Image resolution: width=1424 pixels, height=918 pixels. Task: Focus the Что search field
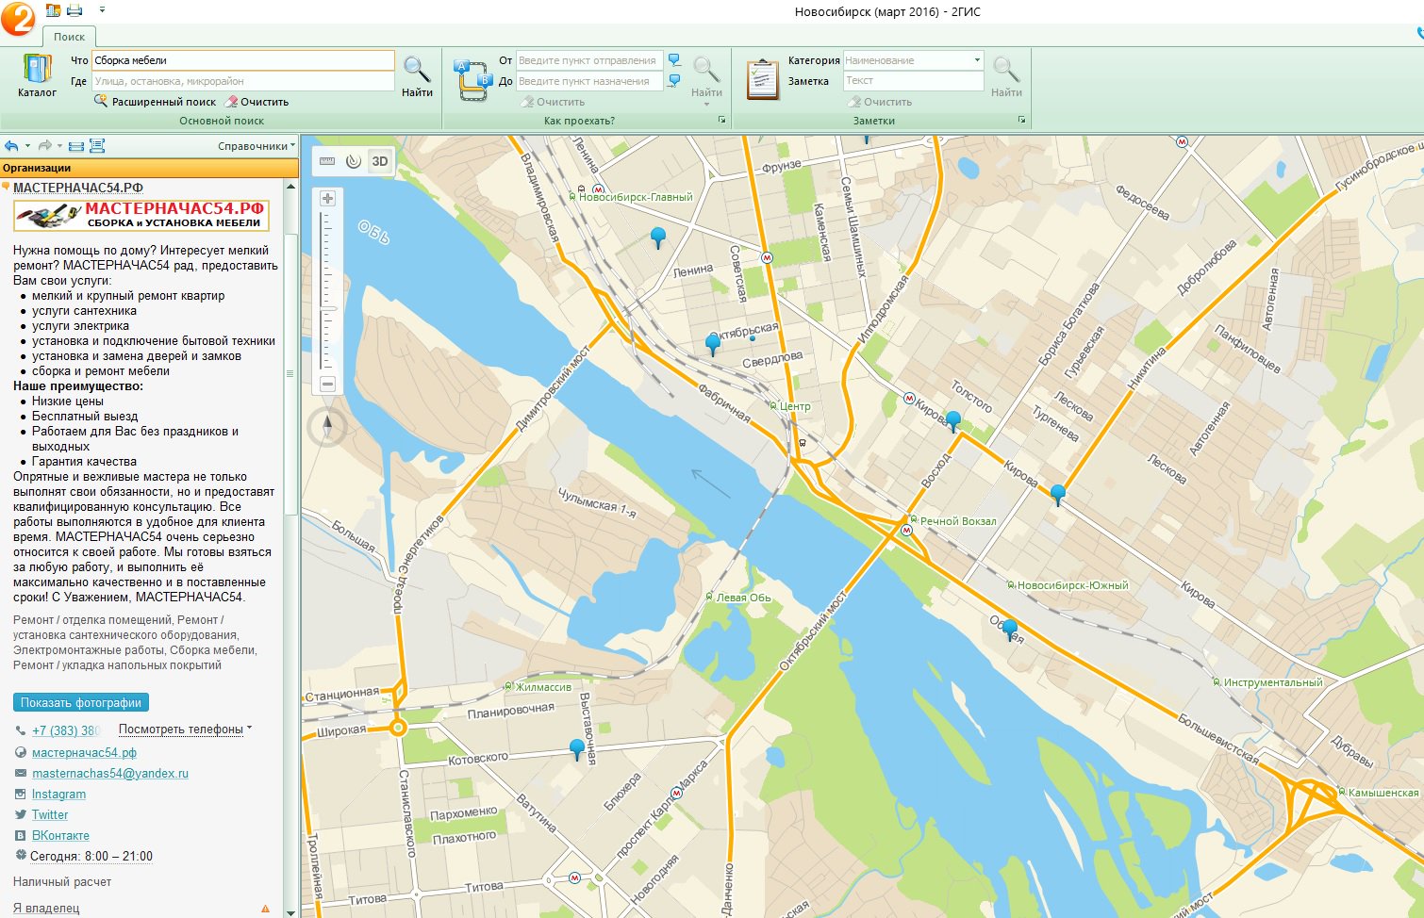click(243, 60)
